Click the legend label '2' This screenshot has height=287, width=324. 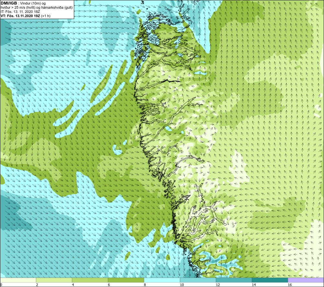coord(37,285)
